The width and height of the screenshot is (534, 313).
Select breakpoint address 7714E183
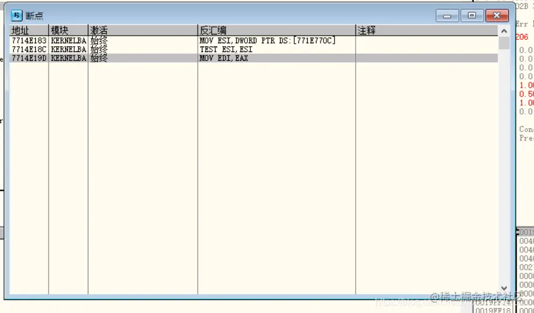[29, 40]
